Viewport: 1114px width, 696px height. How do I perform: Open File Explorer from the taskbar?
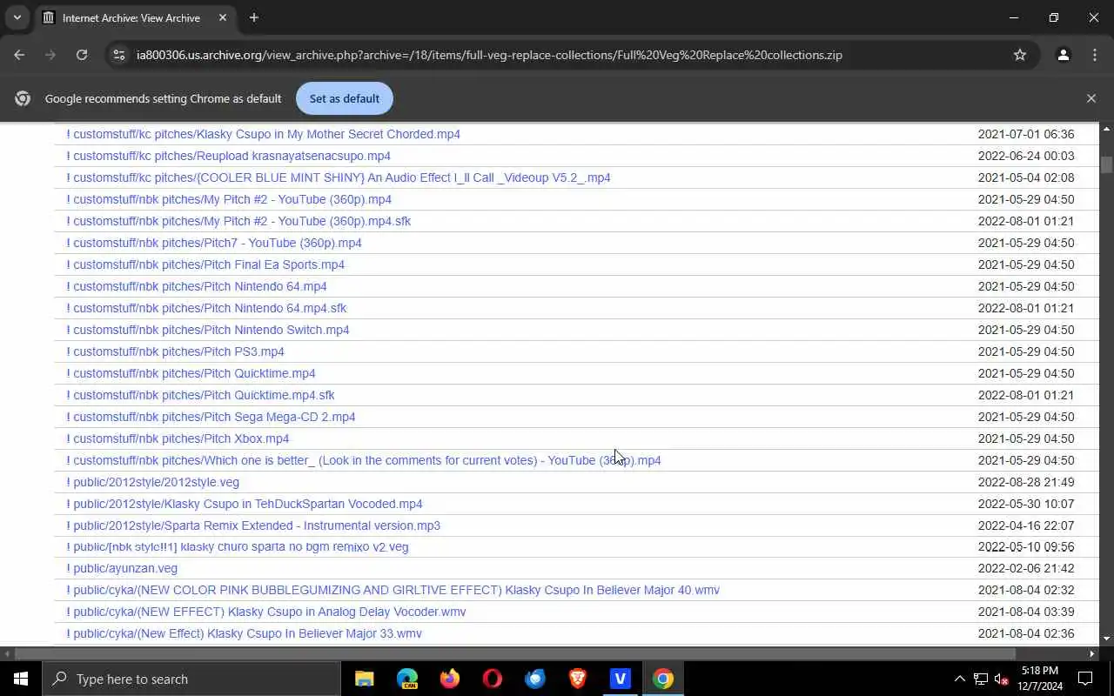pyautogui.click(x=365, y=679)
